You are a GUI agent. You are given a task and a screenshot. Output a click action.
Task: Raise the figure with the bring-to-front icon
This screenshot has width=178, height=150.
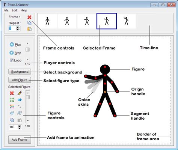coord(12,113)
